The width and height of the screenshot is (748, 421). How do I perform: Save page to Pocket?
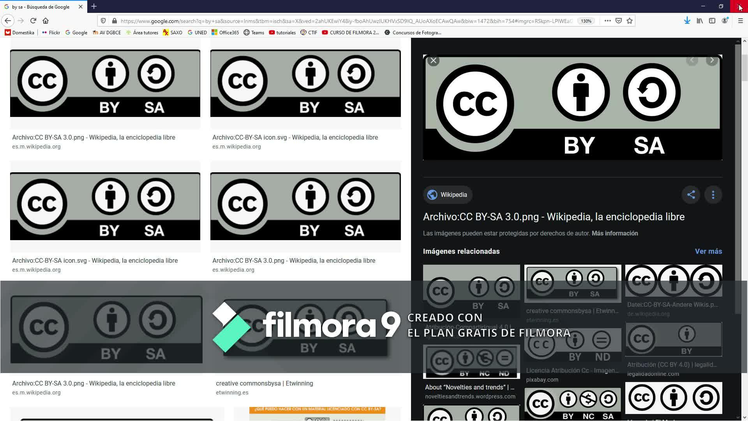click(619, 21)
